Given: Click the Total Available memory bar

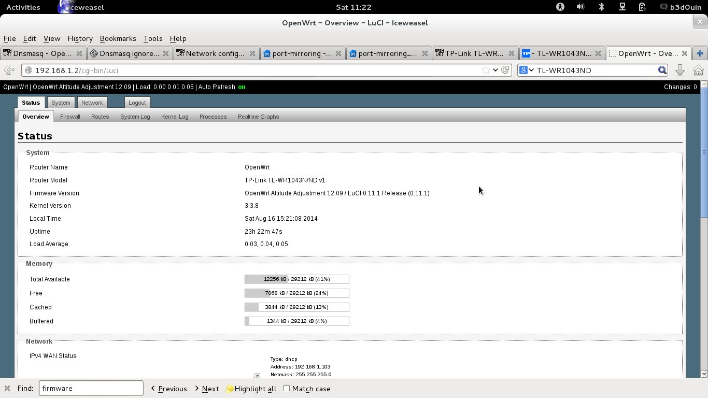Looking at the screenshot, I should pyautogui.click(x=297, y=279).
